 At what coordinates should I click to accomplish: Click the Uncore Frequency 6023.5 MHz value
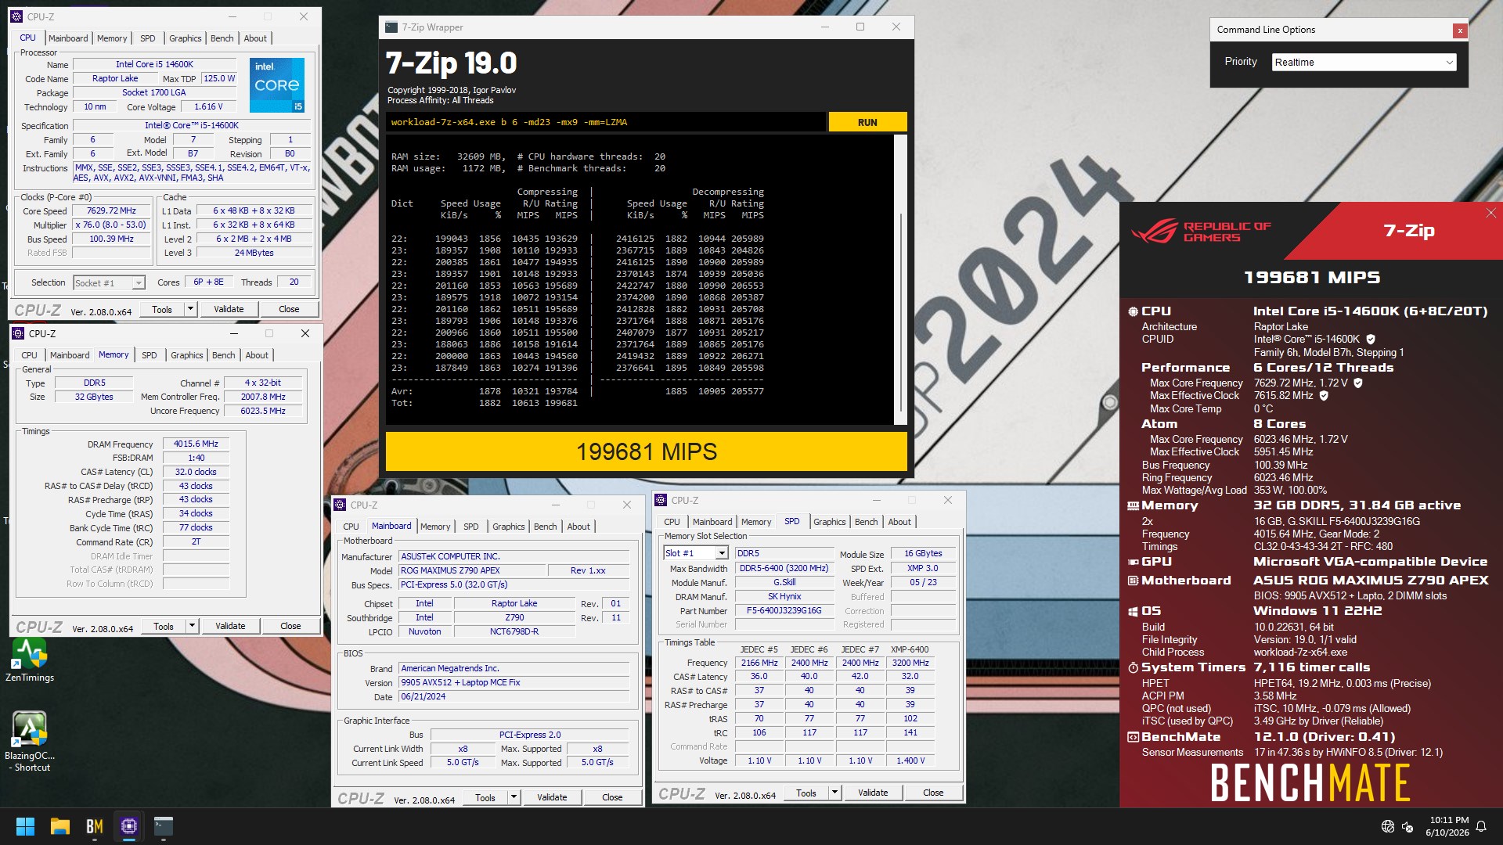263,411
